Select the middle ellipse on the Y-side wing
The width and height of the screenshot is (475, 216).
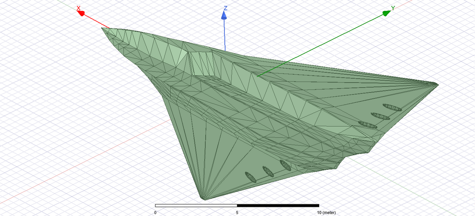click(x=380, y=116)
